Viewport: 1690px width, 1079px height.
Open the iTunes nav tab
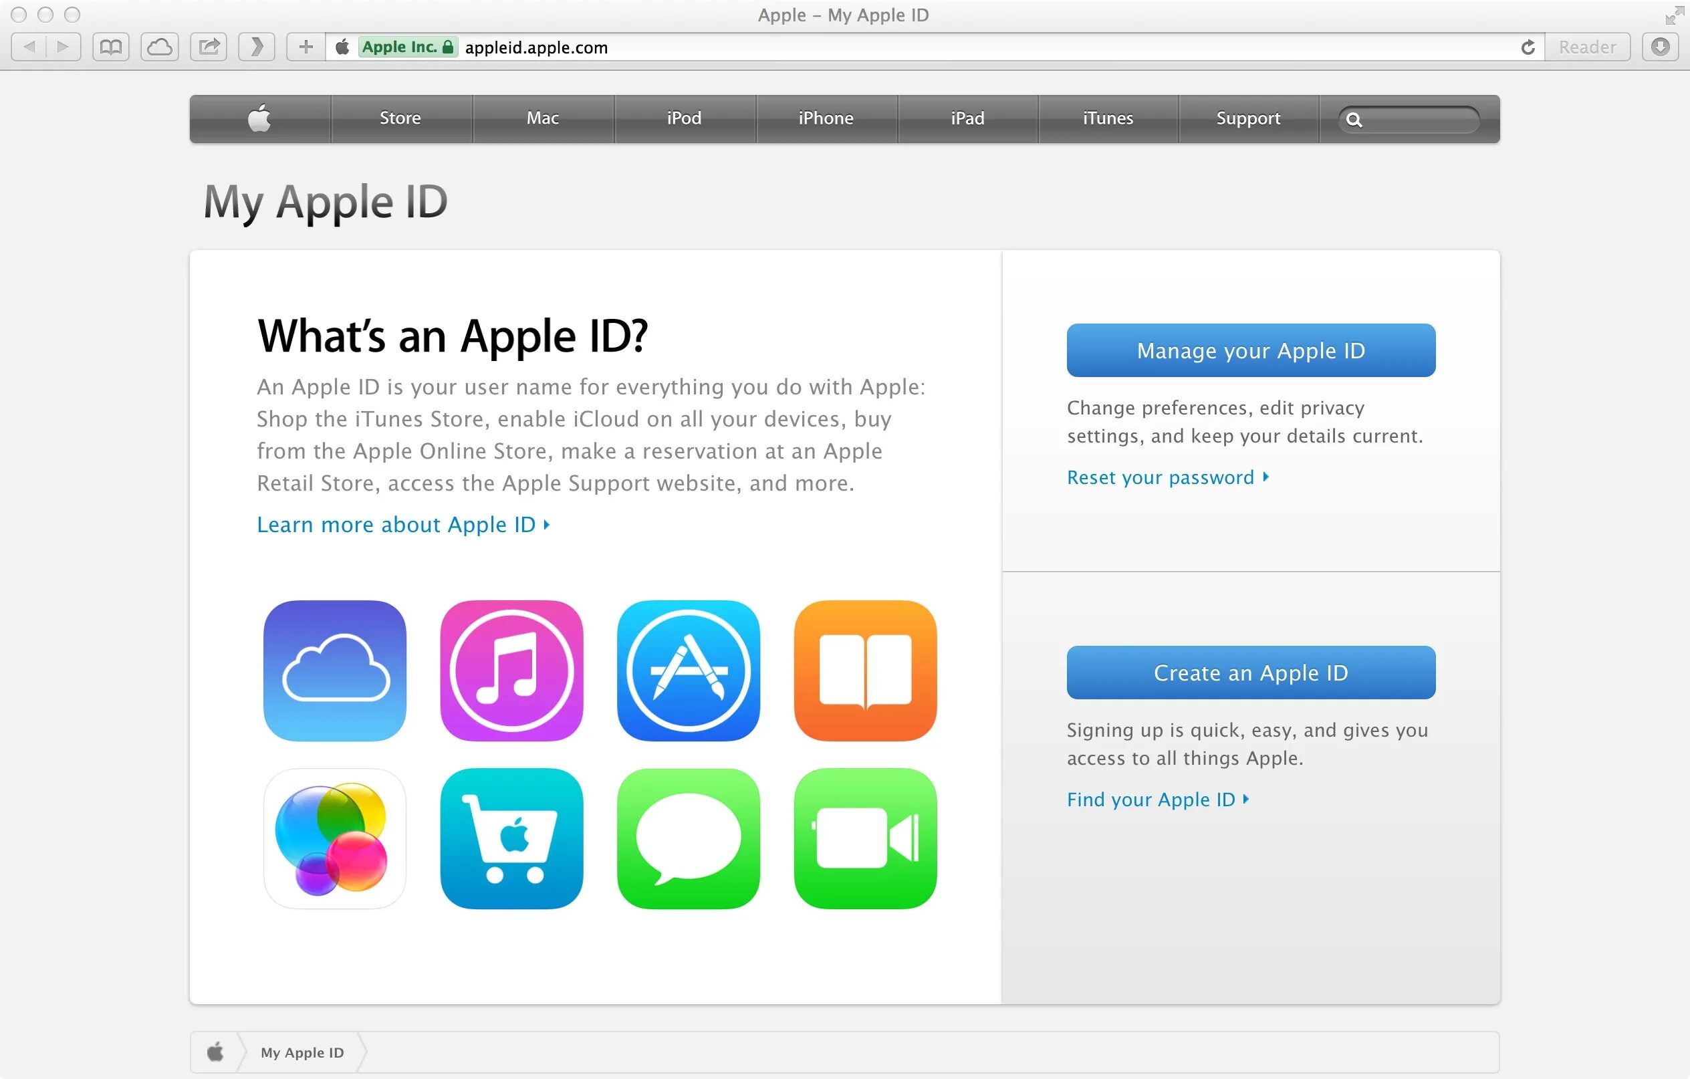point(1108,118)
